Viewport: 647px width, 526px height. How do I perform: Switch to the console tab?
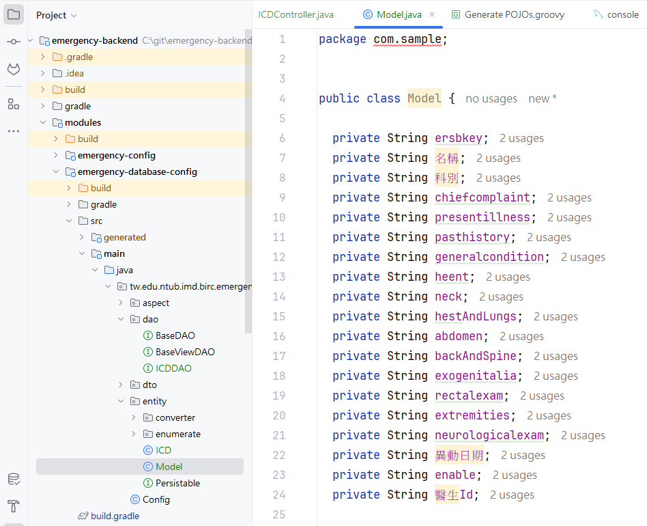pyautogui.click(x=616, y=15)
